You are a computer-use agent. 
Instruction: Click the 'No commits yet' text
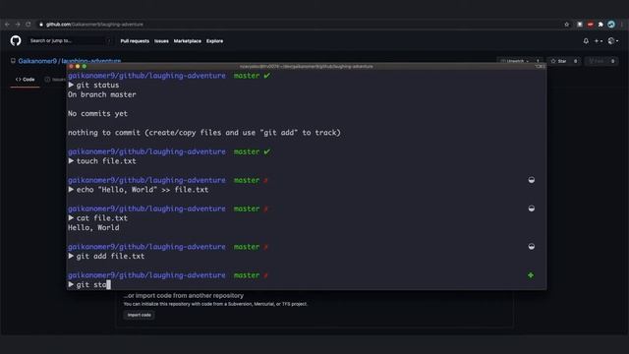point(97,114)
